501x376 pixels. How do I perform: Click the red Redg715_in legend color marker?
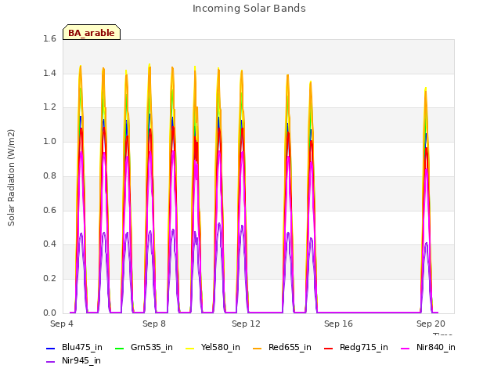(328, 348)
